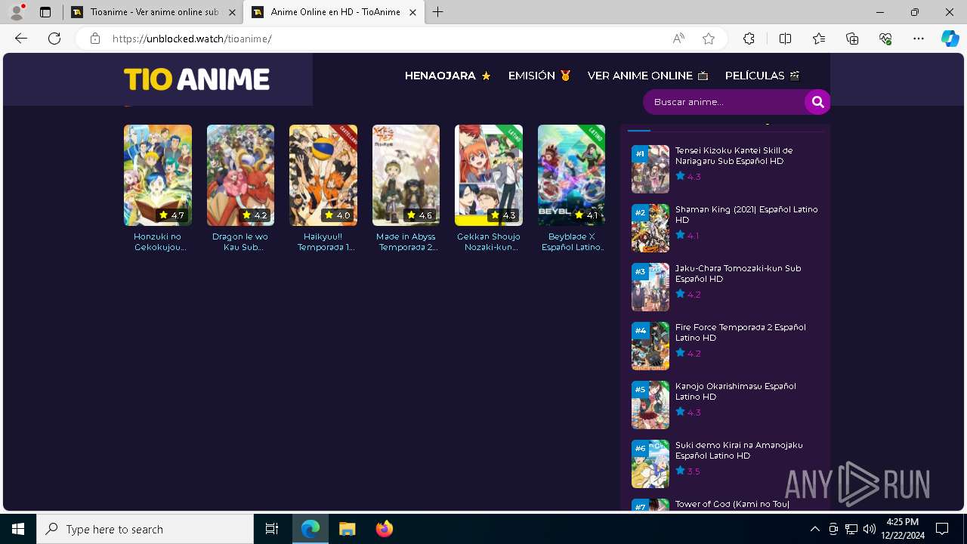Open Task View on taskbar

[272, 529]
